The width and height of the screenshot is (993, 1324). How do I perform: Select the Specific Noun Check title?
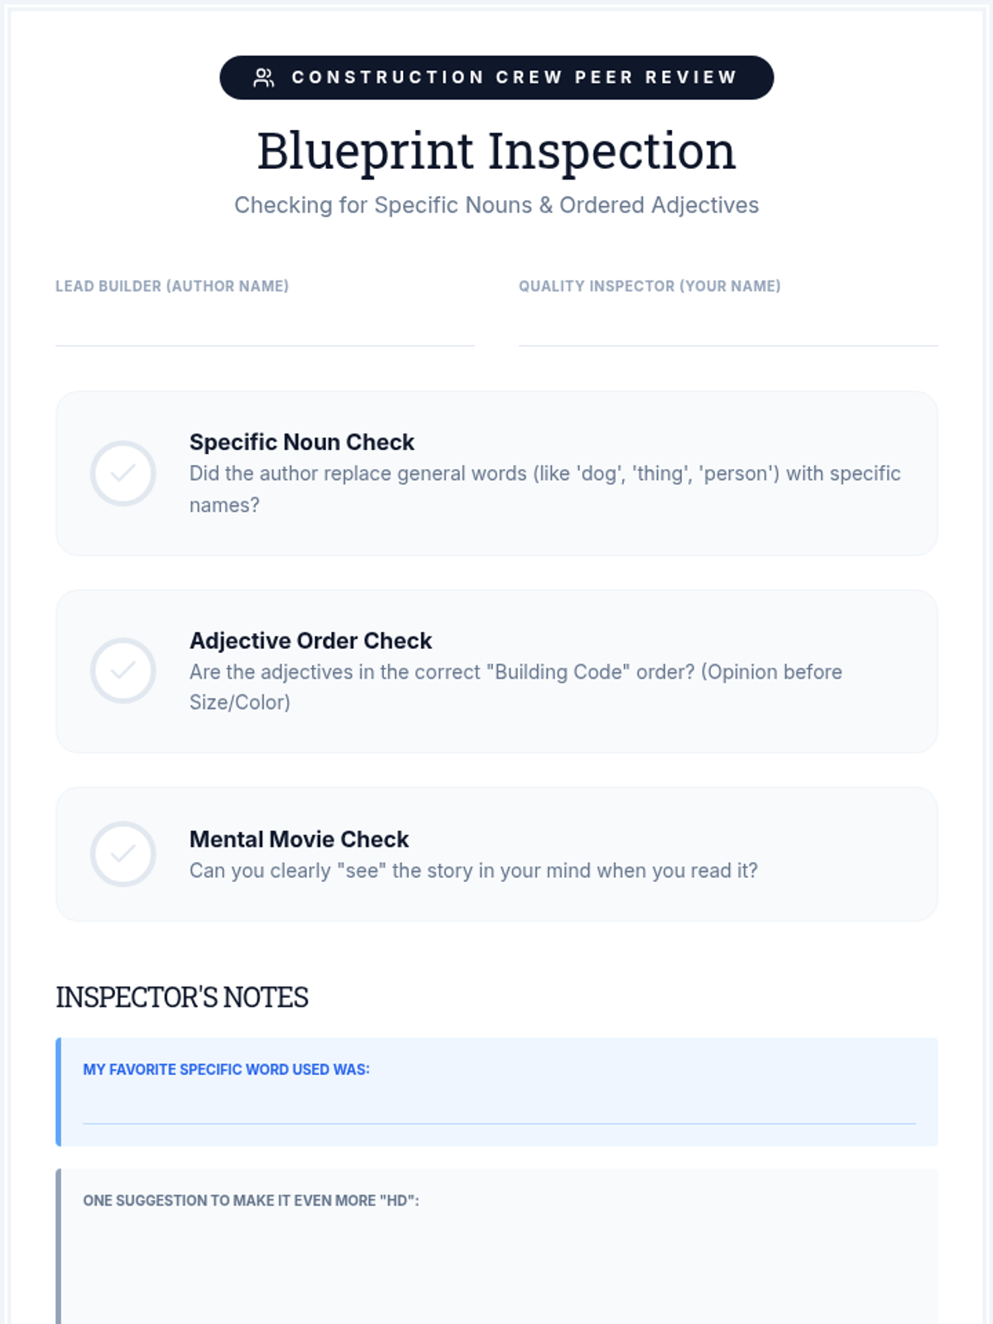[302, 442]
